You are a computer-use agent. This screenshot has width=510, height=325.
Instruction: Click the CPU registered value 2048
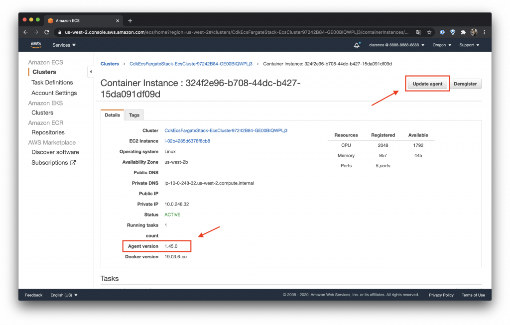[x=383, y=145]
